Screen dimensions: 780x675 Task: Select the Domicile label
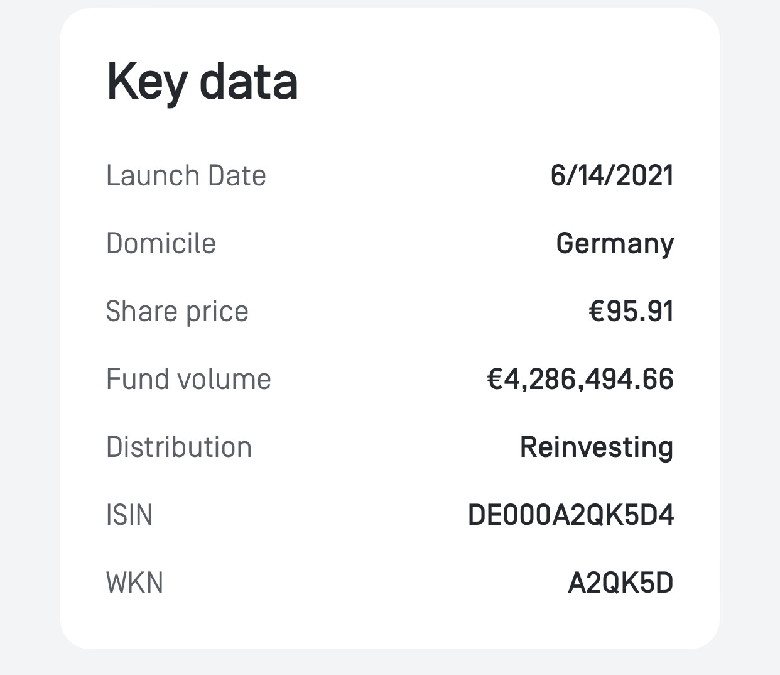tap(161, 243)
